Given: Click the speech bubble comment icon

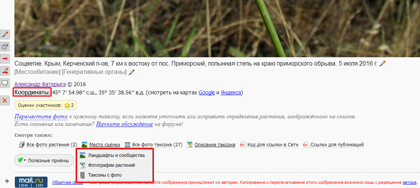Looking at the screenshot, I should [5, 83].
